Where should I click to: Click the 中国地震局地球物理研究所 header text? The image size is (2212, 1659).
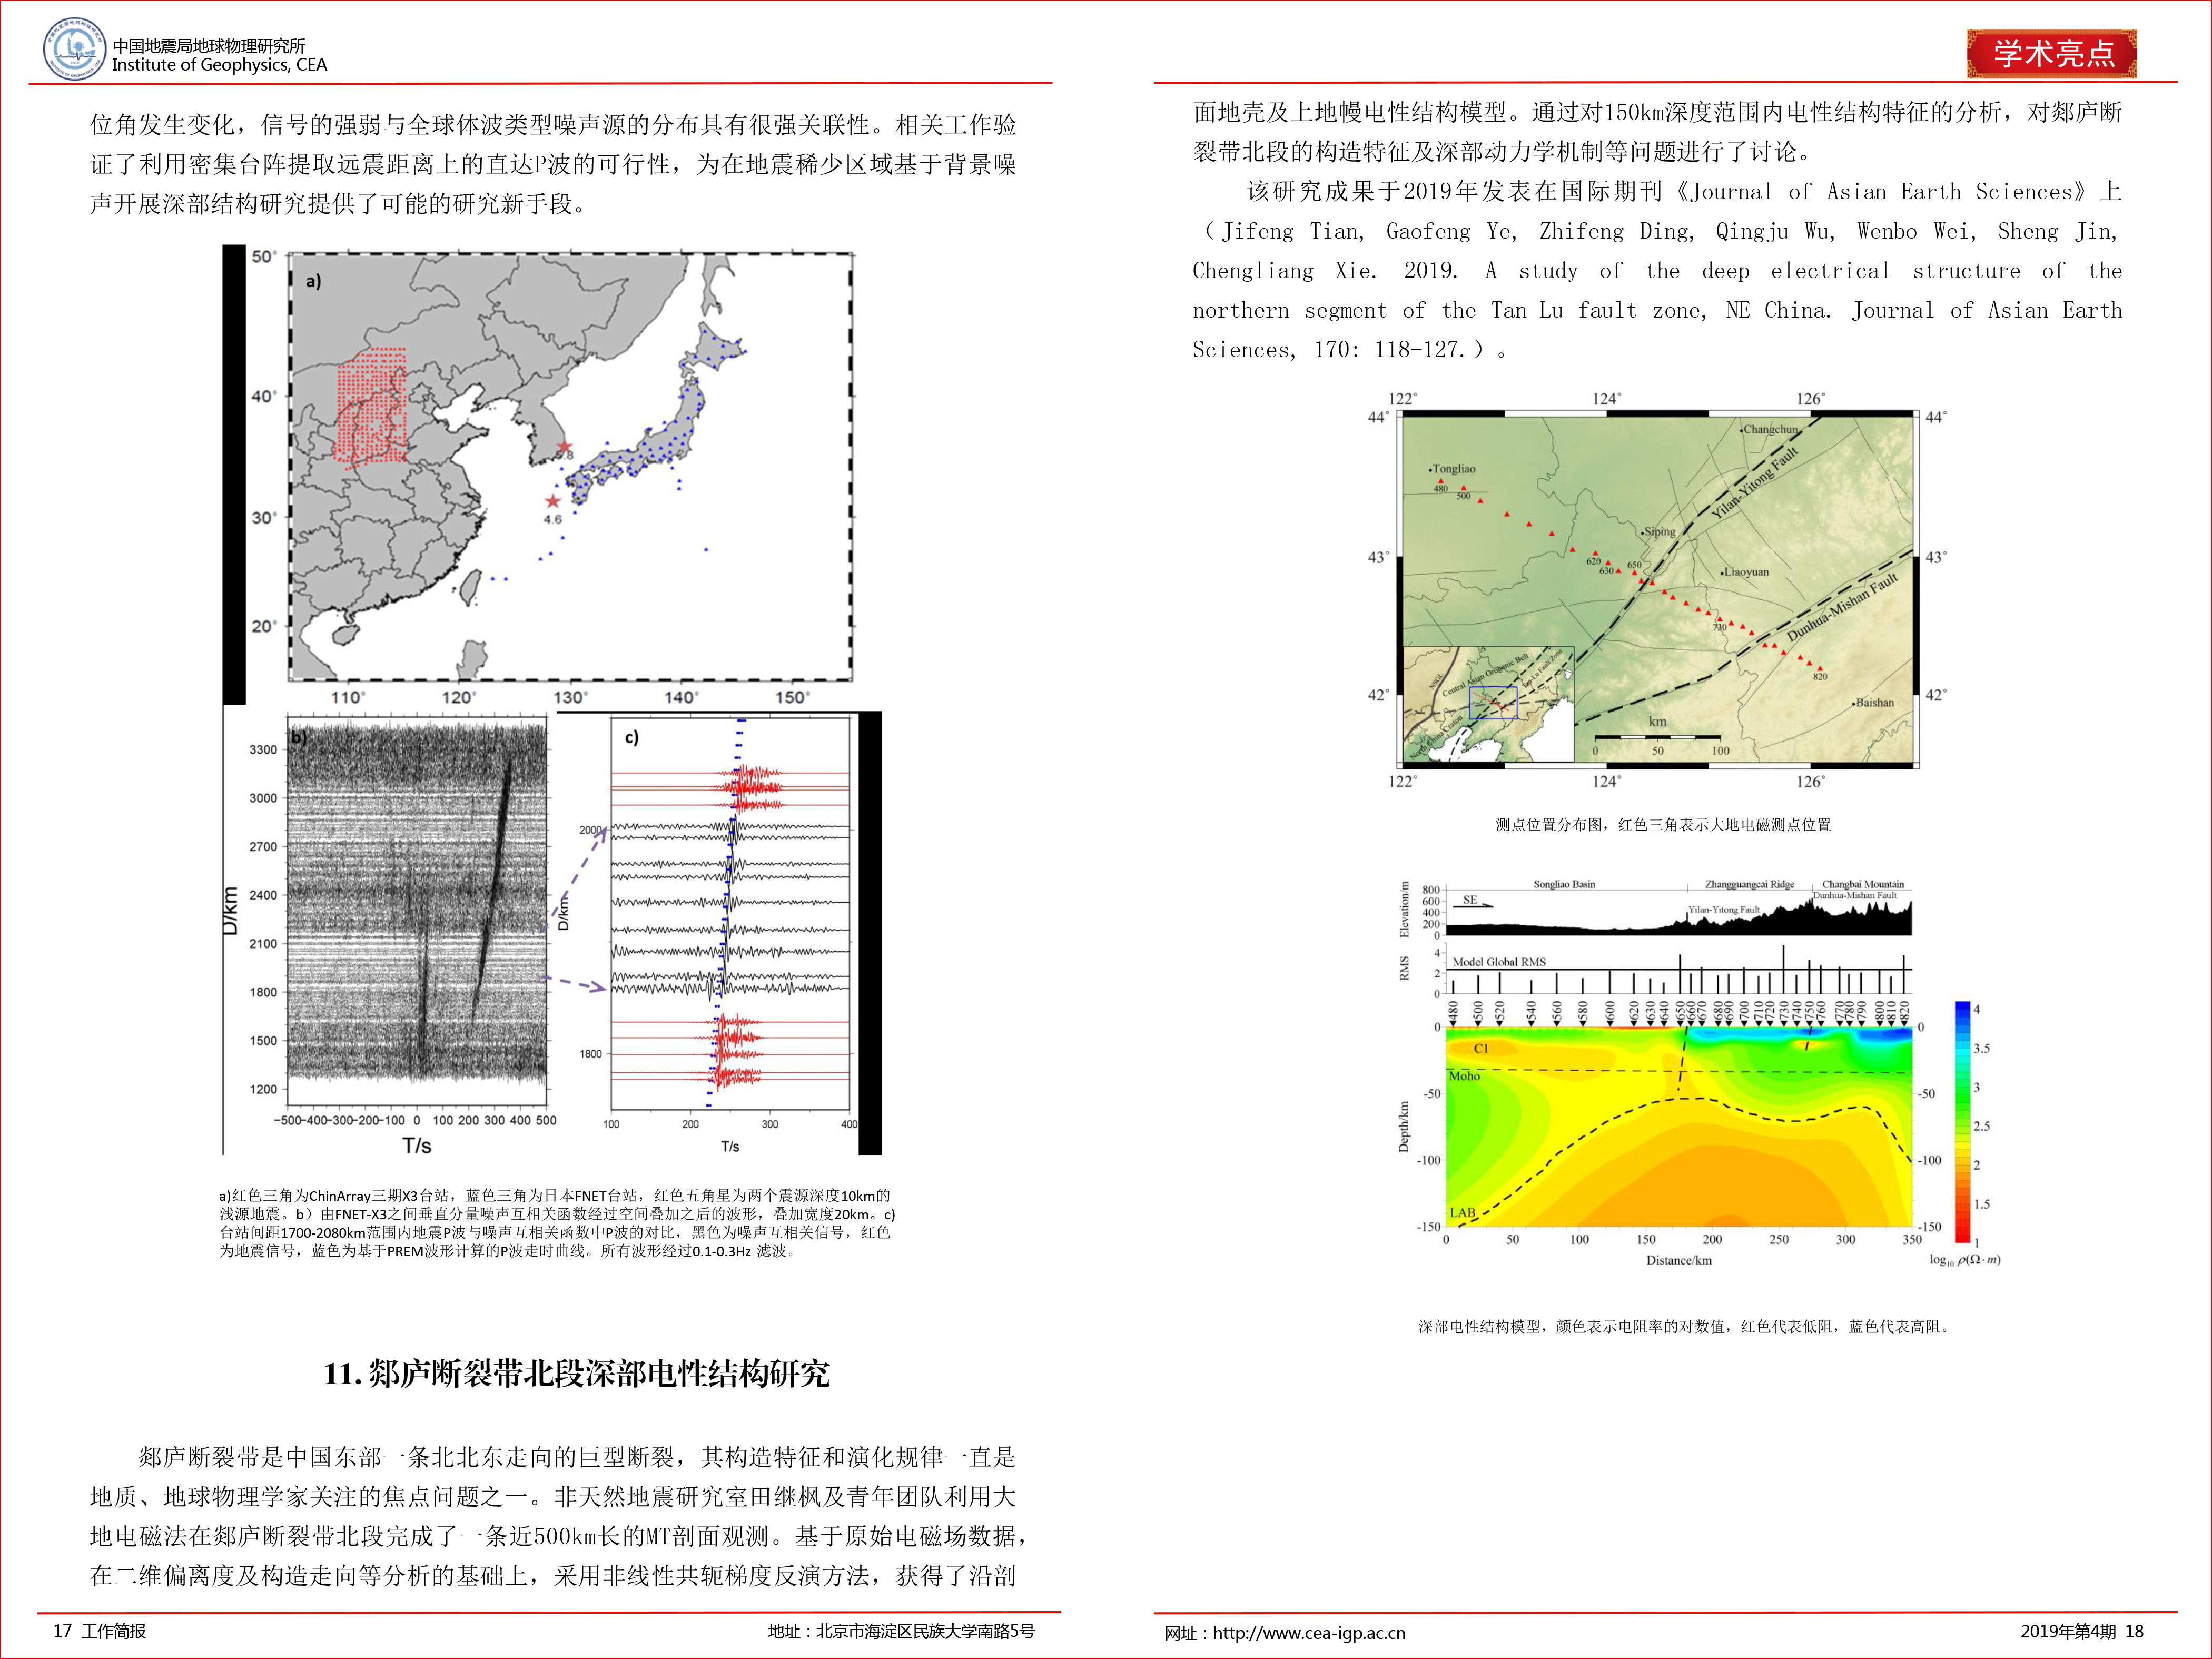click(x=208, y=45)
